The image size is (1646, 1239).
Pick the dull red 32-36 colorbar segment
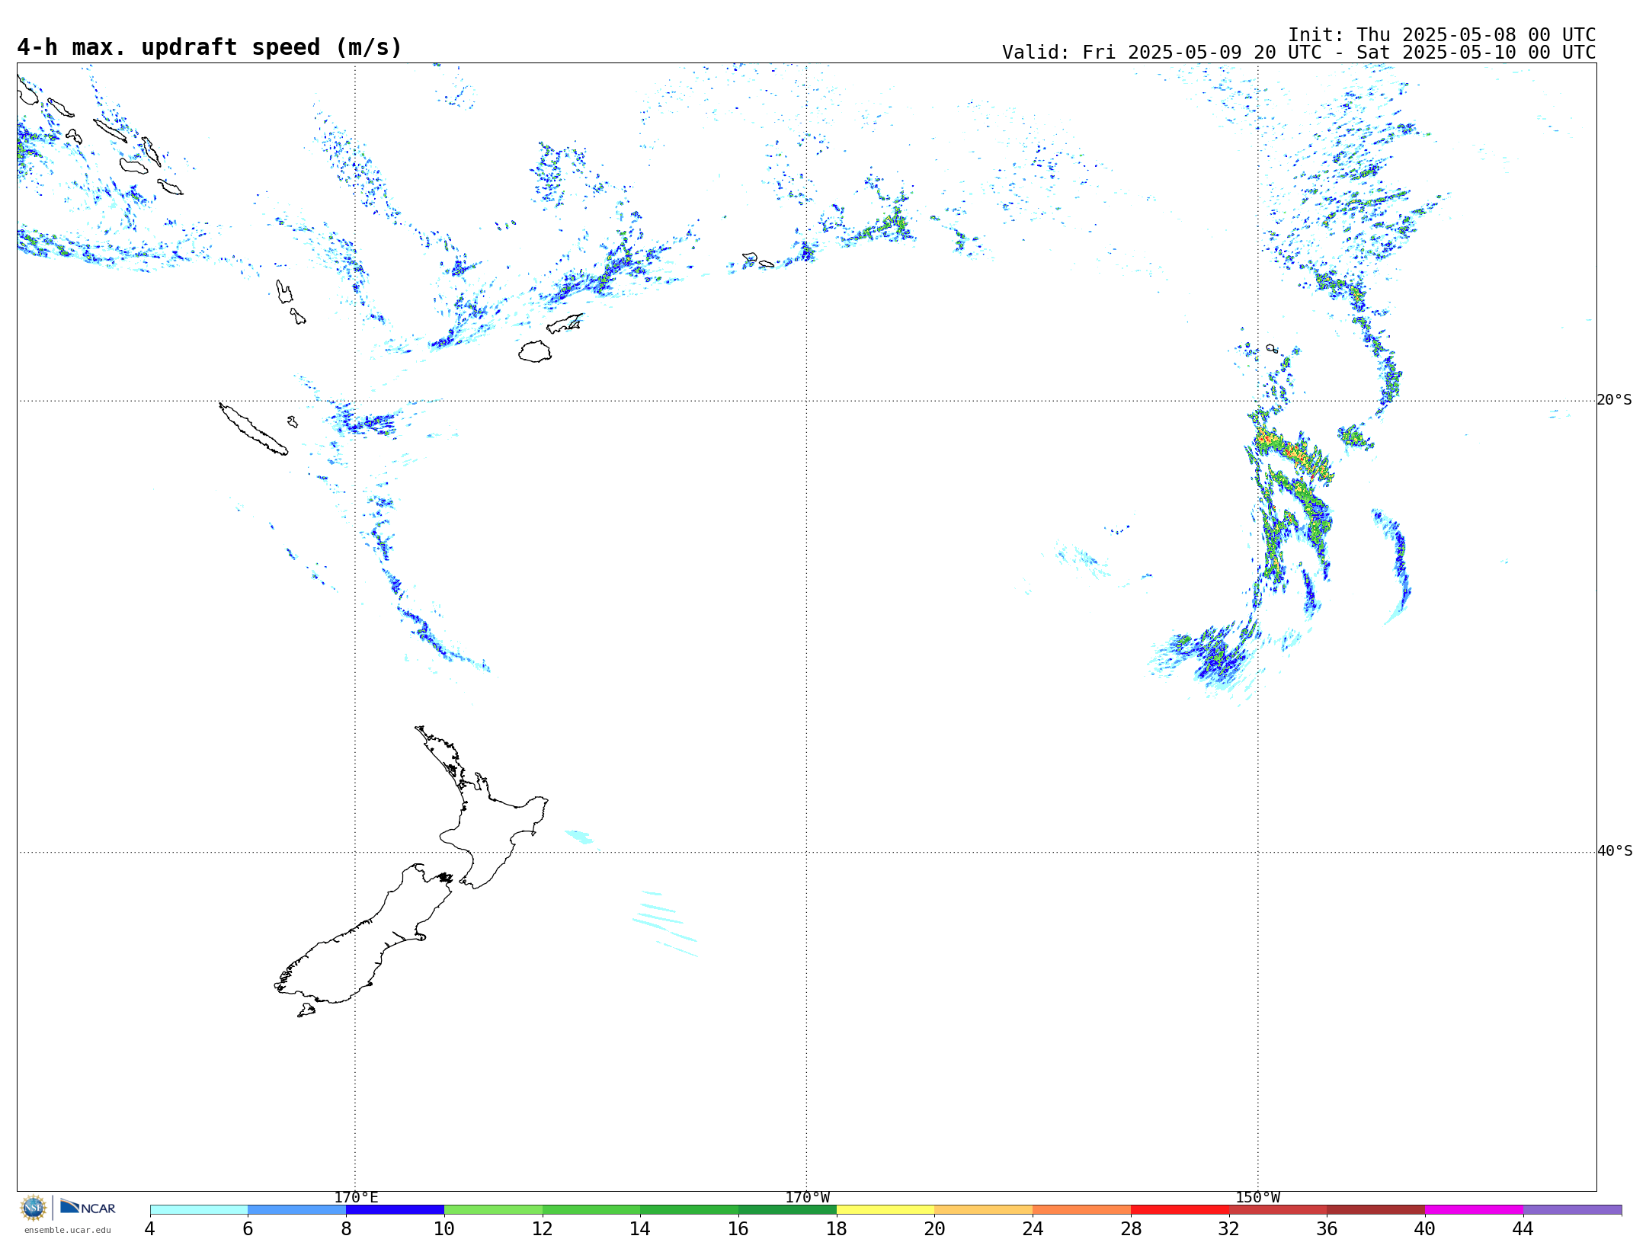1278,1210
